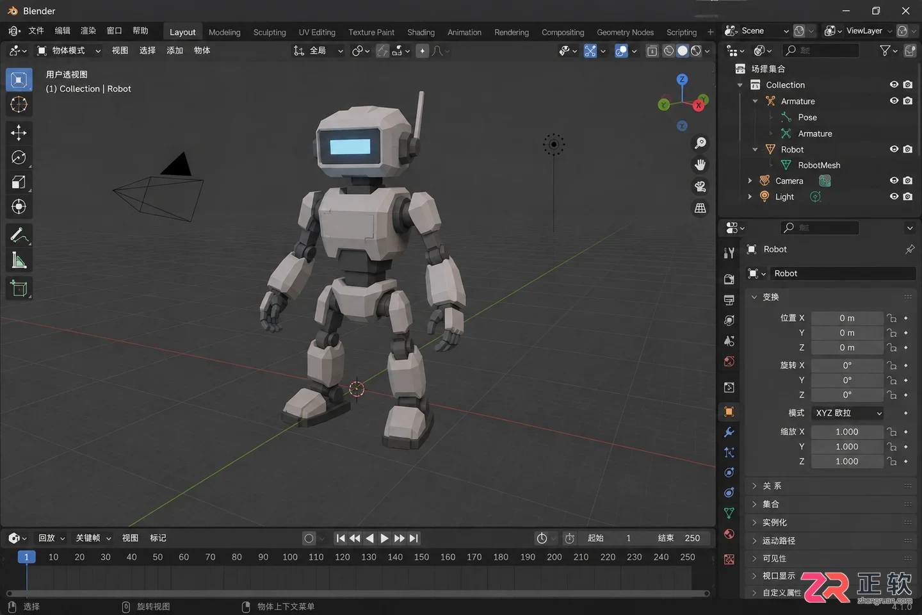
Task: Open the Render properties tab icon
Action: pyautogui.click(x=729, y=279)
